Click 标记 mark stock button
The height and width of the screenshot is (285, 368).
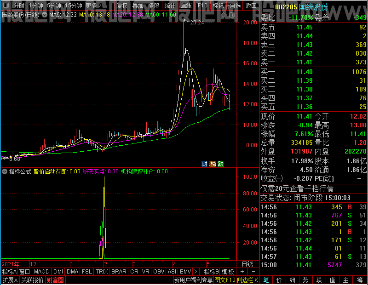pos(218,6)
